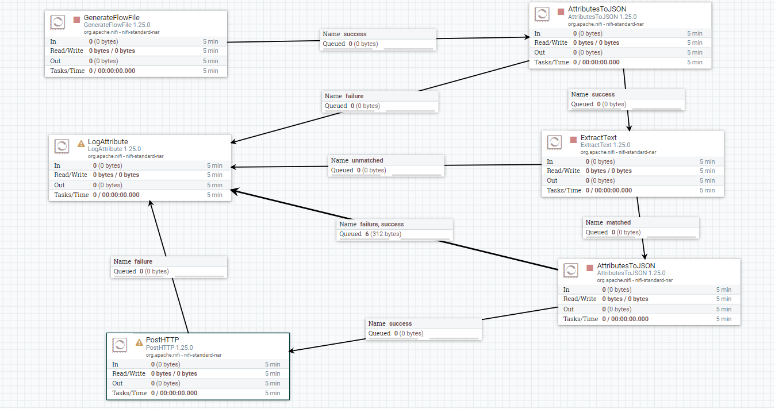Click top AttributesToJSON processor icon
Image resolution: width=775 pixels, height=409 pixels.
542,14
